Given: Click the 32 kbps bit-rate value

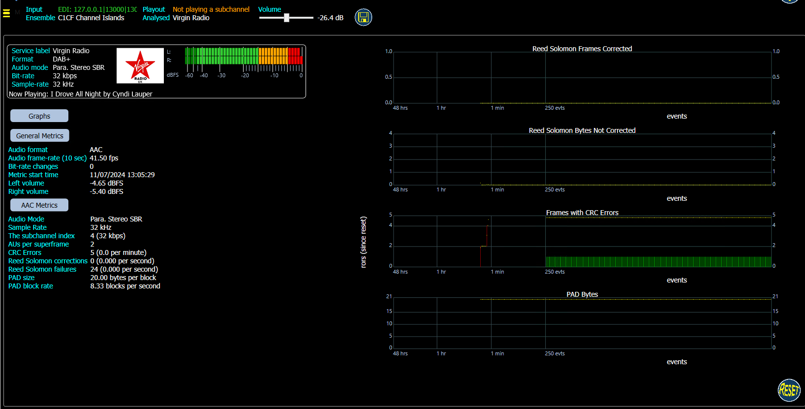Looking at the screenshot, I should click(x=65, y=76).
